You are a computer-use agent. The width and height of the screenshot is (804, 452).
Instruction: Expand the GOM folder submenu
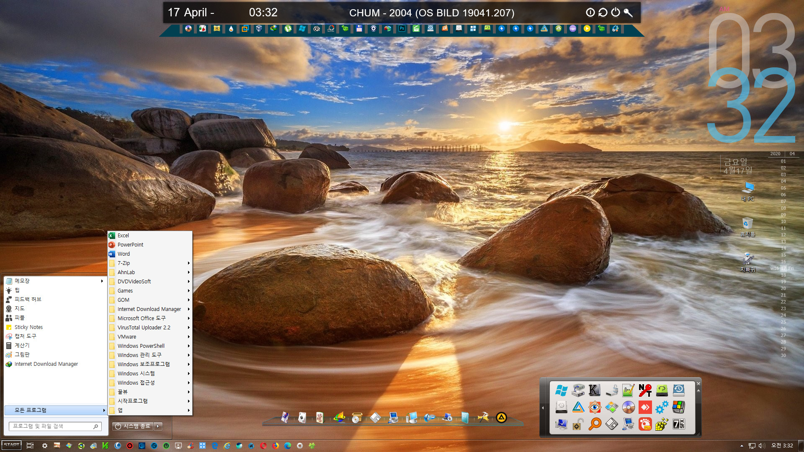pos(150,300)
